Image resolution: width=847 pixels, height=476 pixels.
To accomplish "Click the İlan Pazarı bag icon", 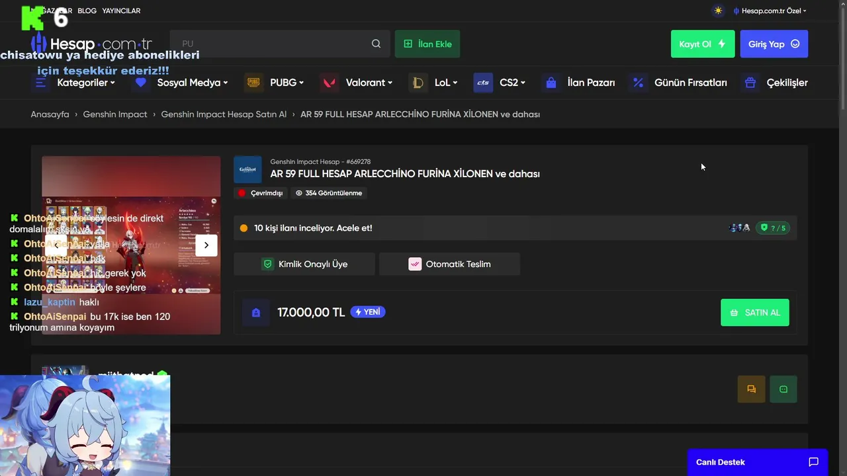I will click(x=551, y=83).
